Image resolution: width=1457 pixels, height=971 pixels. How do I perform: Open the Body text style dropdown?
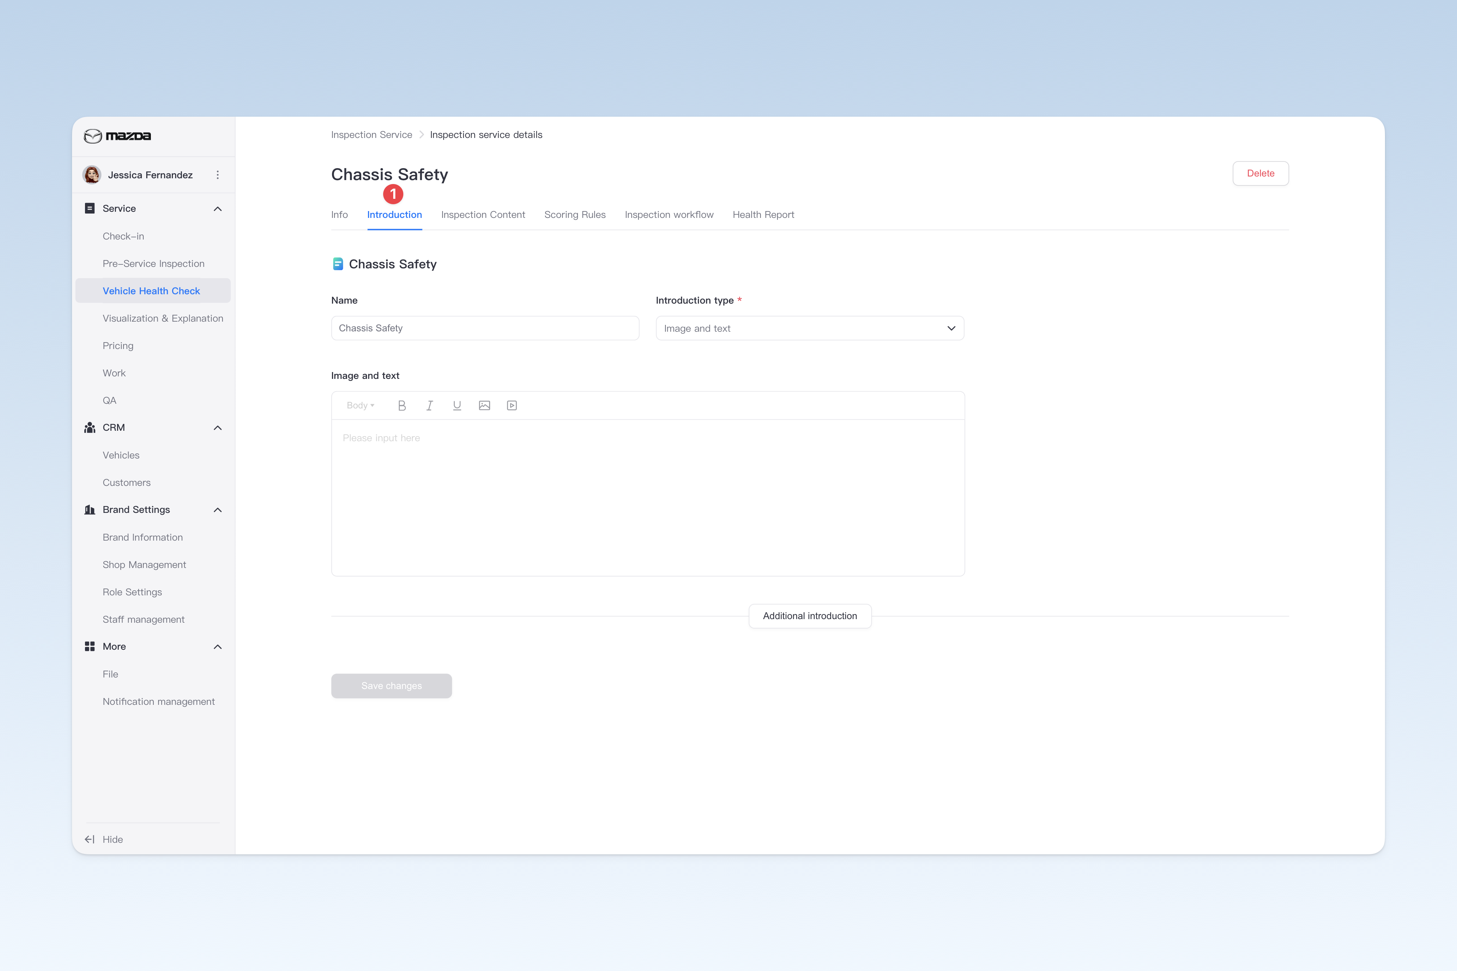coord(360,406)
